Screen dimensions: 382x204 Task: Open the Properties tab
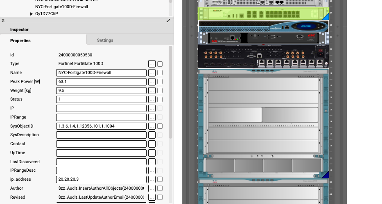click(20, 40)
